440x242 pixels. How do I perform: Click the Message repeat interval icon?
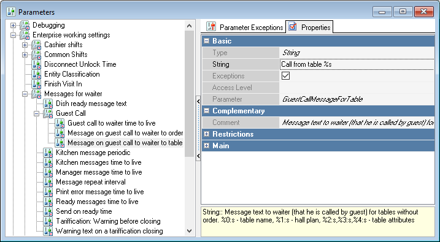(48, 182)
